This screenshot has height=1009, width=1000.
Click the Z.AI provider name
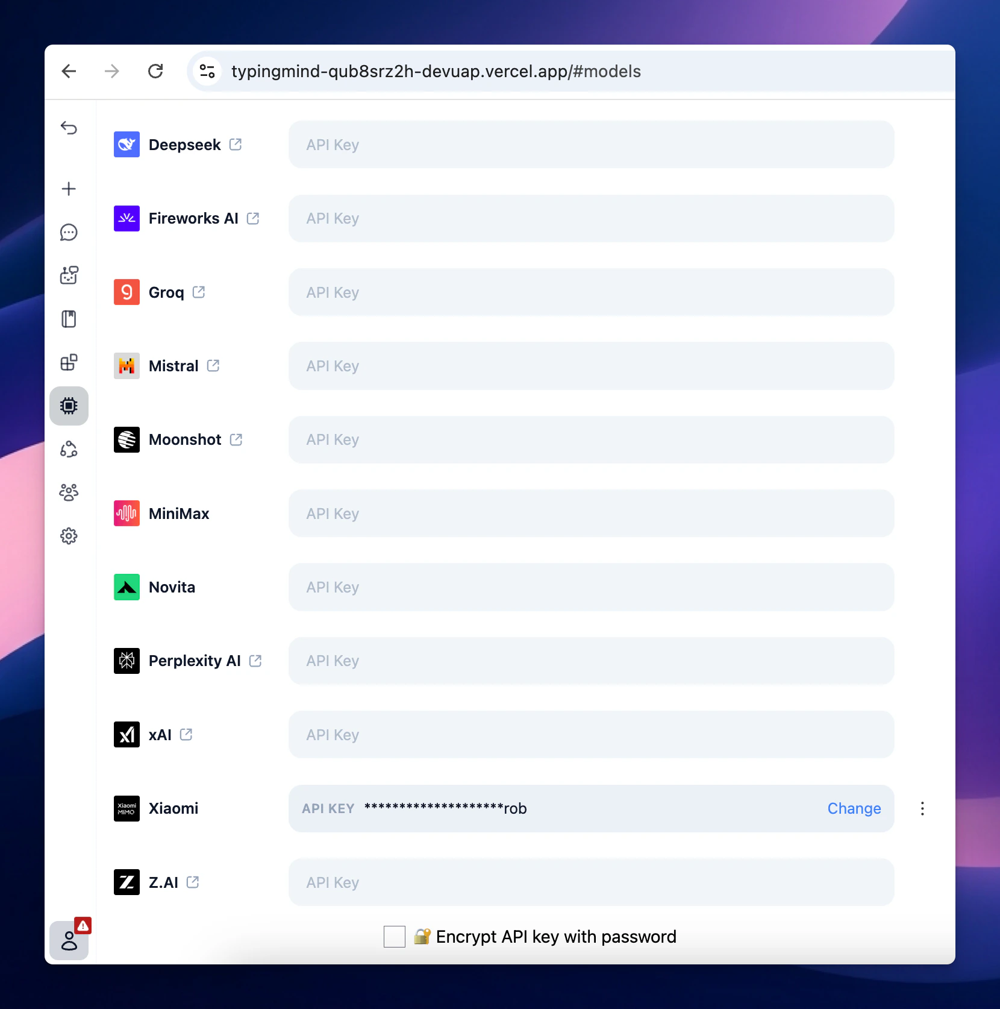[163, 882]
